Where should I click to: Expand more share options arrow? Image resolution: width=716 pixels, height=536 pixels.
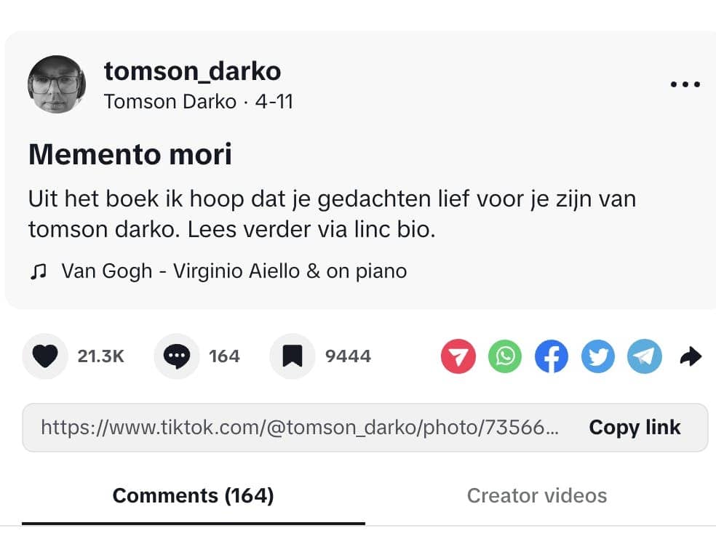click(691, 356)
